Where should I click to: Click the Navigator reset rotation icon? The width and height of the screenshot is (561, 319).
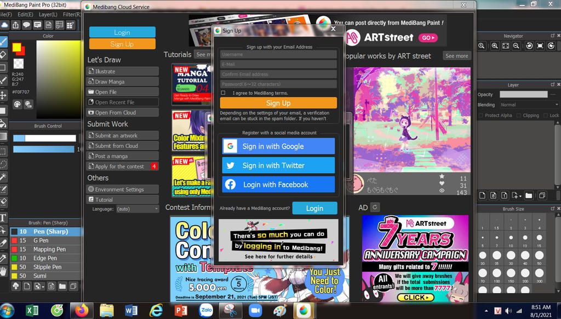tap(540, 46)
